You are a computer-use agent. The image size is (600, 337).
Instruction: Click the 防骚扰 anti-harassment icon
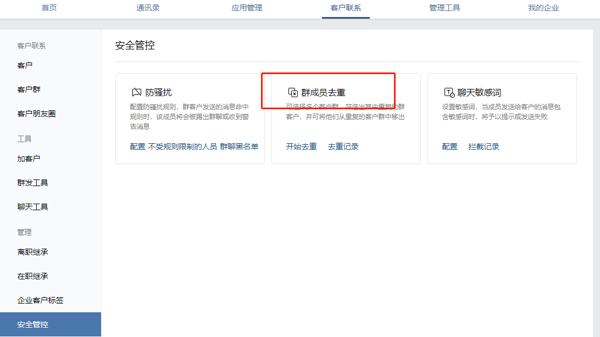pyautogui.click(x=136, y=92)
